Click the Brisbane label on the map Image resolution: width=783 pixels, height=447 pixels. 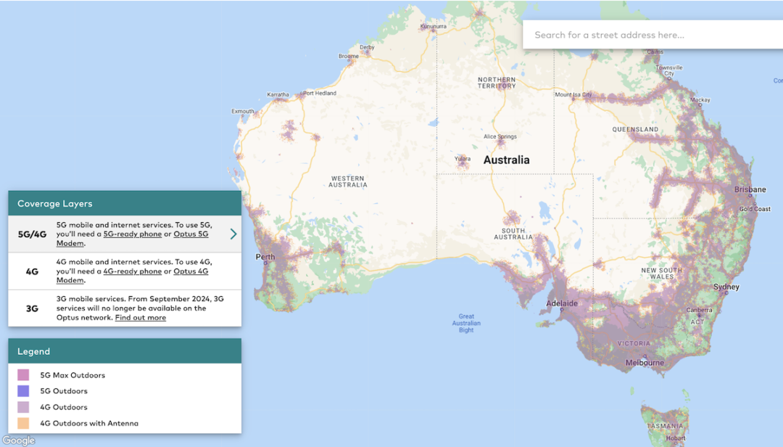(749, 189)
